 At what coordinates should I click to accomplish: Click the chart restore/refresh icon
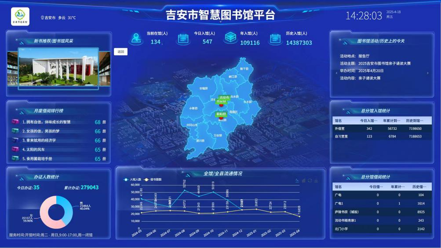[x=310, y=181]
